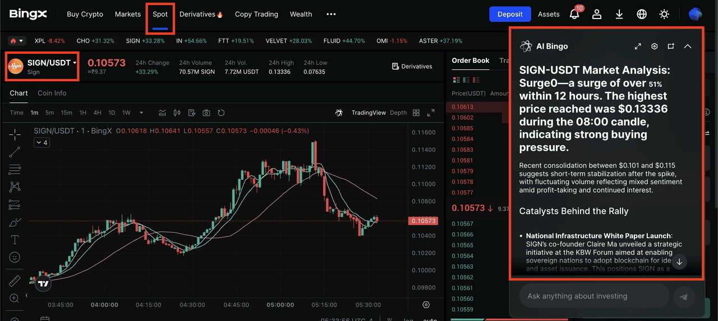
Task: Select the brush drawing tool
Action: coord(15,222)
